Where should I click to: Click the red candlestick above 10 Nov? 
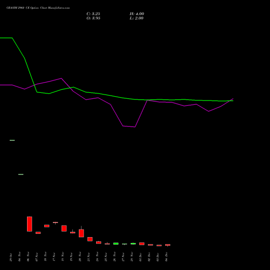(47, 226)
